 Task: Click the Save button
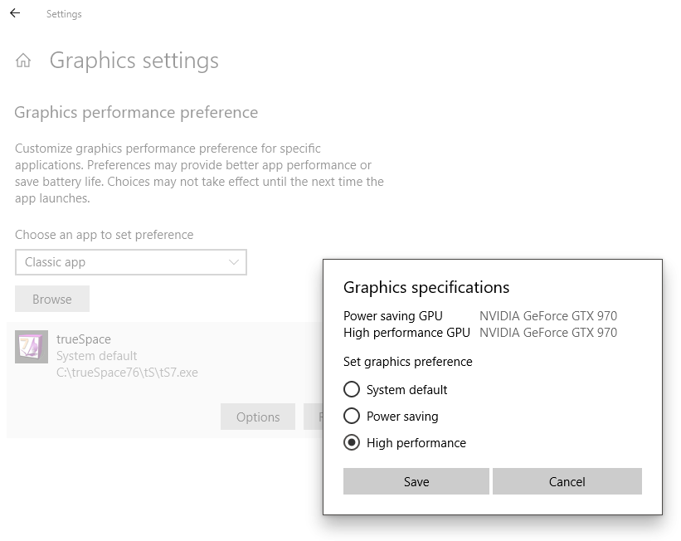click(416, 481)
